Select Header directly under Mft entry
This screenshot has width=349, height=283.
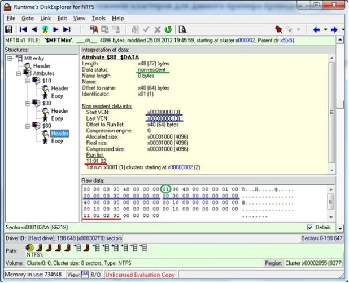42,66
